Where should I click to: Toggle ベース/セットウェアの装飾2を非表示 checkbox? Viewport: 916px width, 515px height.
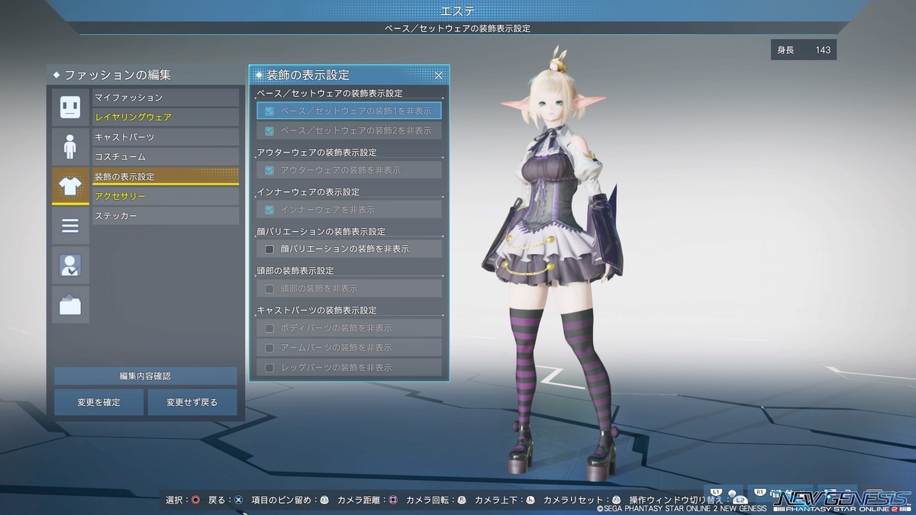coord(269,131)
